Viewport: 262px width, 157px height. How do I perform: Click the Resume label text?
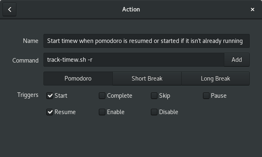click(x=65, y=112)
